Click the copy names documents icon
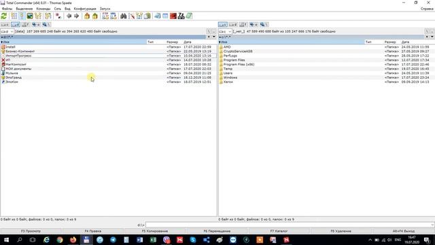 [x=147, y=16]
